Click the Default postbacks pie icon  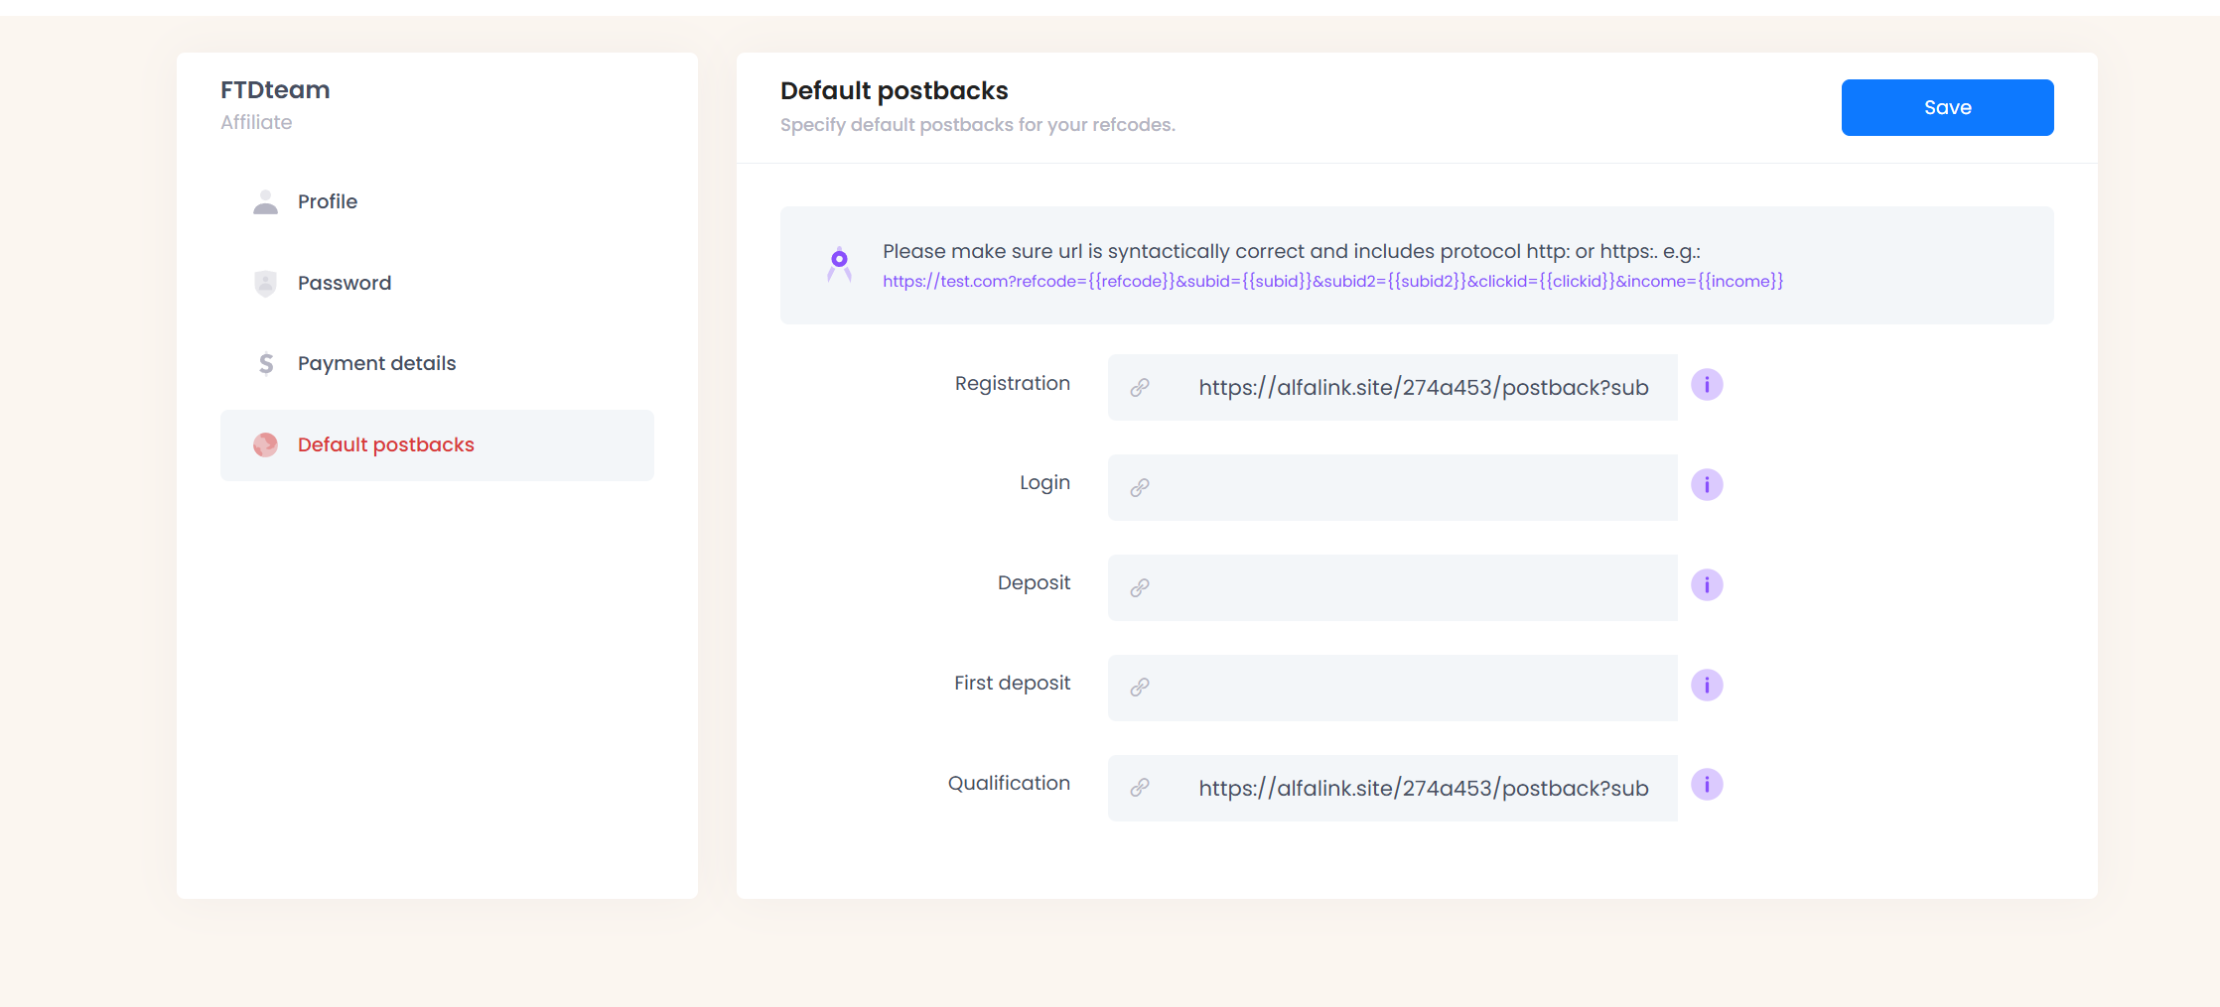tap(265, 445)
